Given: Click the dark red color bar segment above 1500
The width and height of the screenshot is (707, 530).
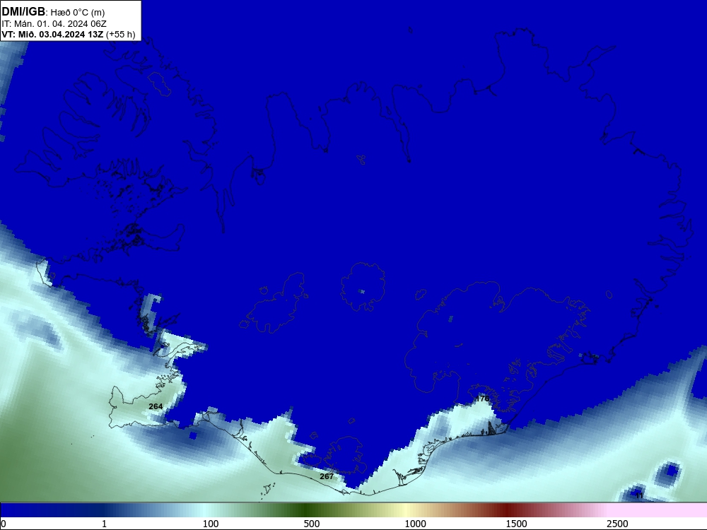Looking at the screenshot, I should (x=507, y=510).
